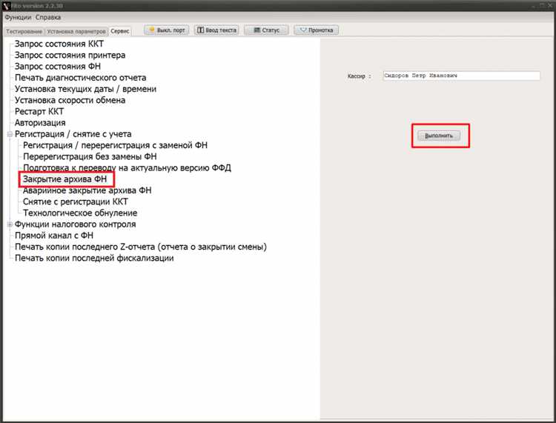Switch to the 'Установка параметров' tab
Image resolution: width=556 pixels, height=423 pixels.
(76, 32)
